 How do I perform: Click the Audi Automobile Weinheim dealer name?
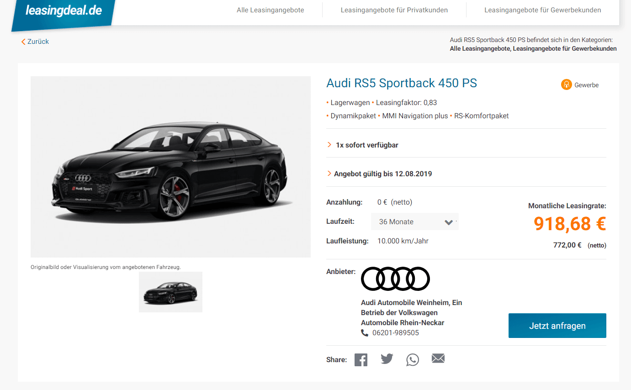pyautogui.click(x=411, y=312)
